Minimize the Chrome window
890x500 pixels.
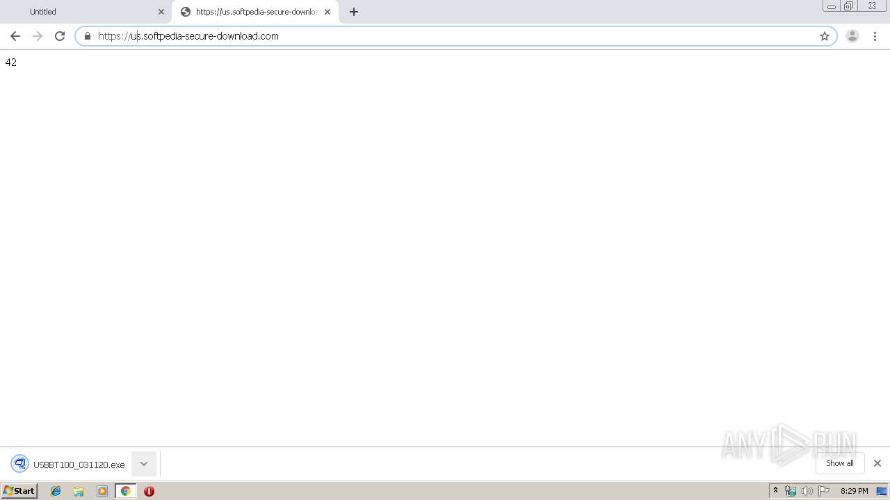832,6
